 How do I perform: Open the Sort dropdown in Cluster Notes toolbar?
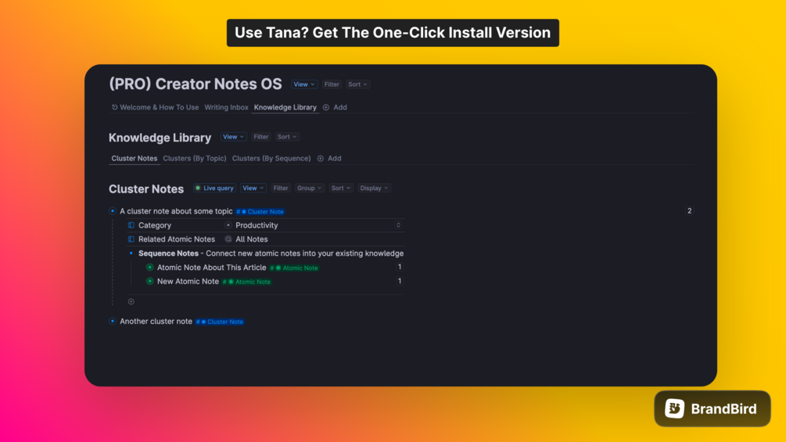[340, 188]
